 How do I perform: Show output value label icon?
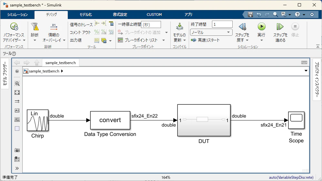pyautogui.click(x=96, y=40)
